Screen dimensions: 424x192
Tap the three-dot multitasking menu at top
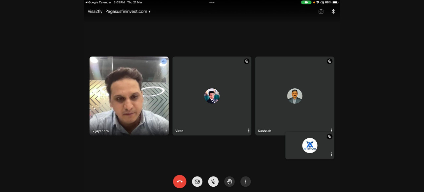coord(212,2)
